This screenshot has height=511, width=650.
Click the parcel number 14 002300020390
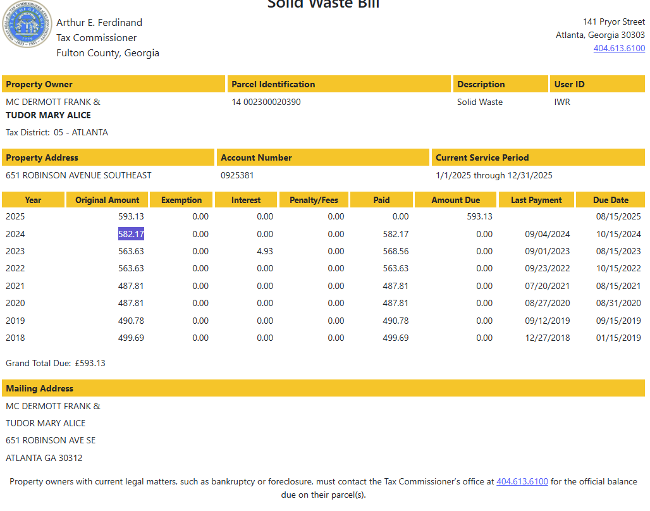266,102
